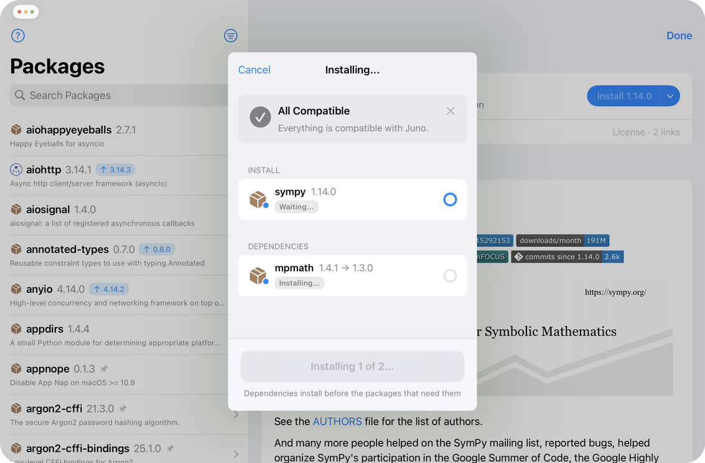The height and width of the screenshot is (463, 705).
Task: Click the All Compatible checkmark icon
Action: pyautogui.click(x=260, y=118)
